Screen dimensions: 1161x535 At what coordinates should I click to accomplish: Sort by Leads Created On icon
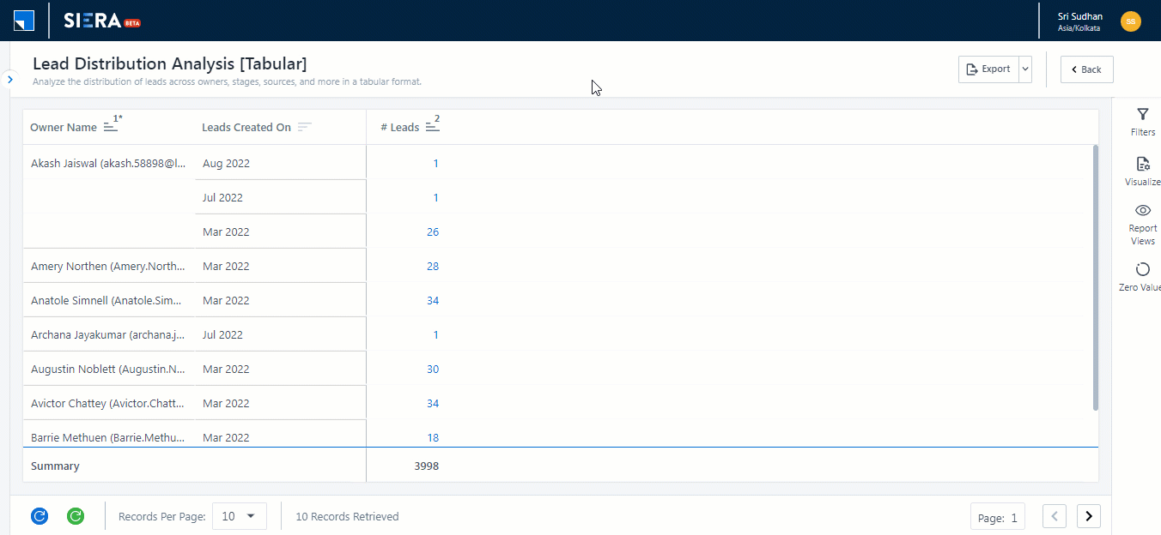304,127
